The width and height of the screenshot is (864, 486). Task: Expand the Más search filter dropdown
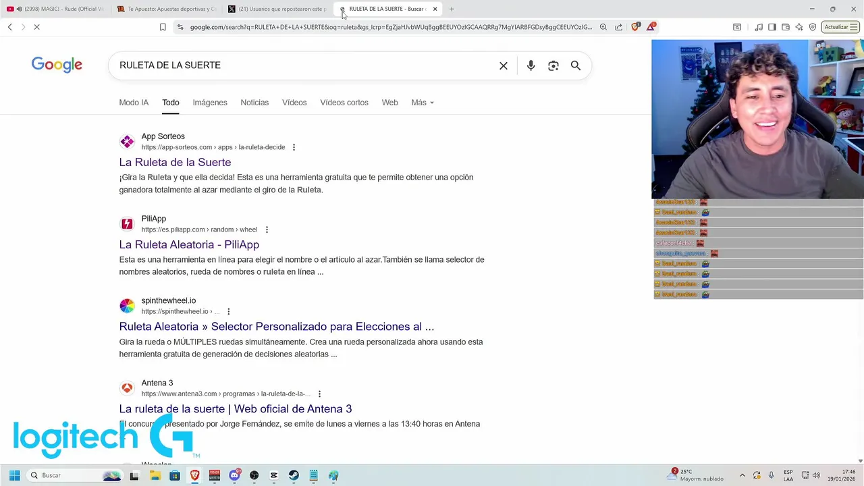click(x=423, y=103)
